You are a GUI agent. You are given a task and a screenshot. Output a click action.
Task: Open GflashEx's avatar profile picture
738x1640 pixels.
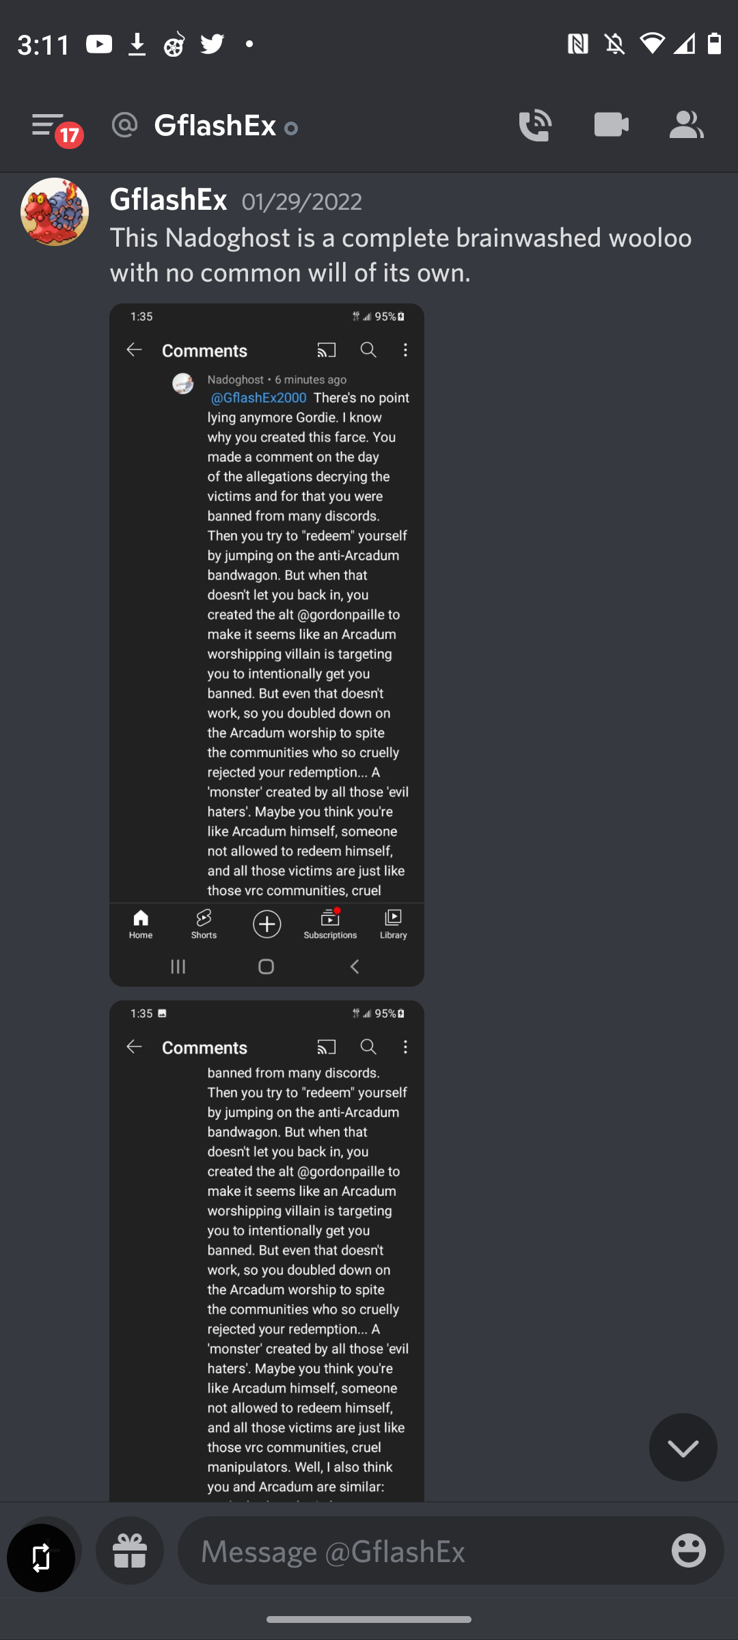(55, 212)
